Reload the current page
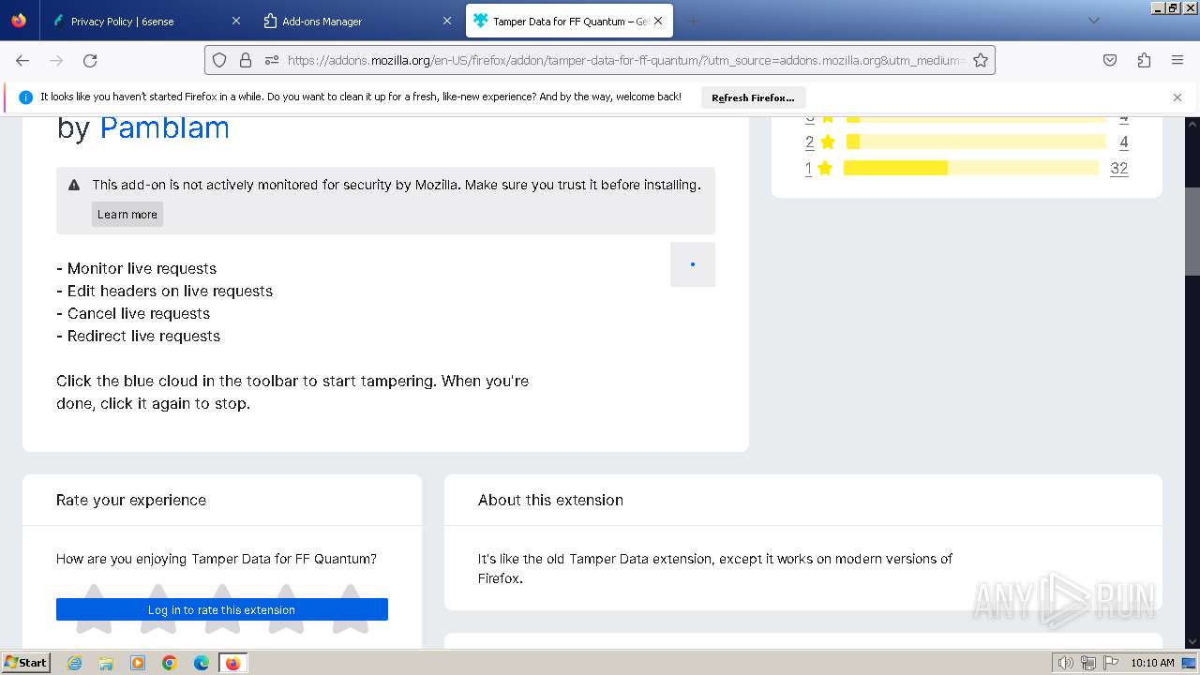Image resolution: width=1200 pixels, height=675 pixels. tap(90, 60)
